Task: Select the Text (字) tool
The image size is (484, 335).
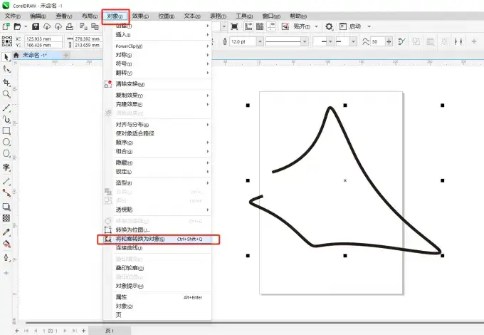Action: point(6,167)
